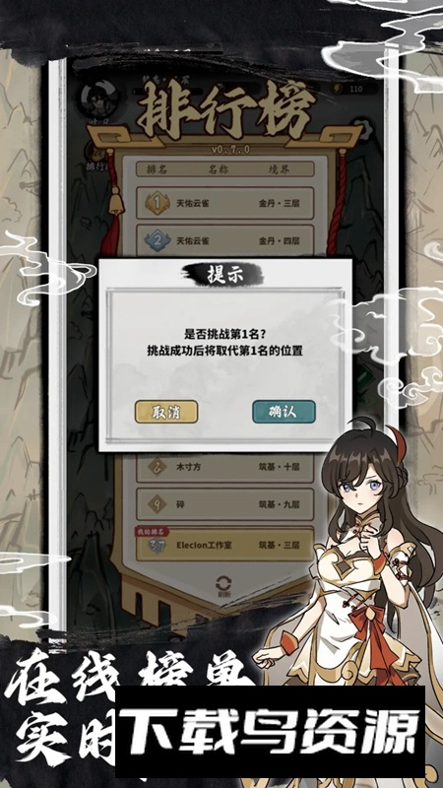Click the 境界 column header
443x788 pixels.
pos(278,168)
